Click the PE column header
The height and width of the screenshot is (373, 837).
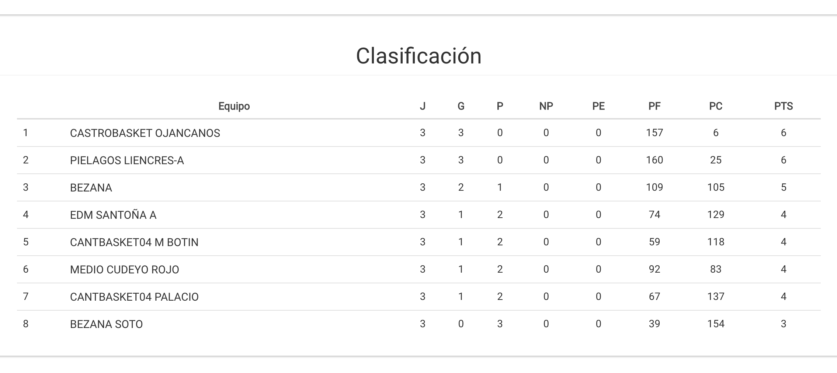tap(598, 106)
